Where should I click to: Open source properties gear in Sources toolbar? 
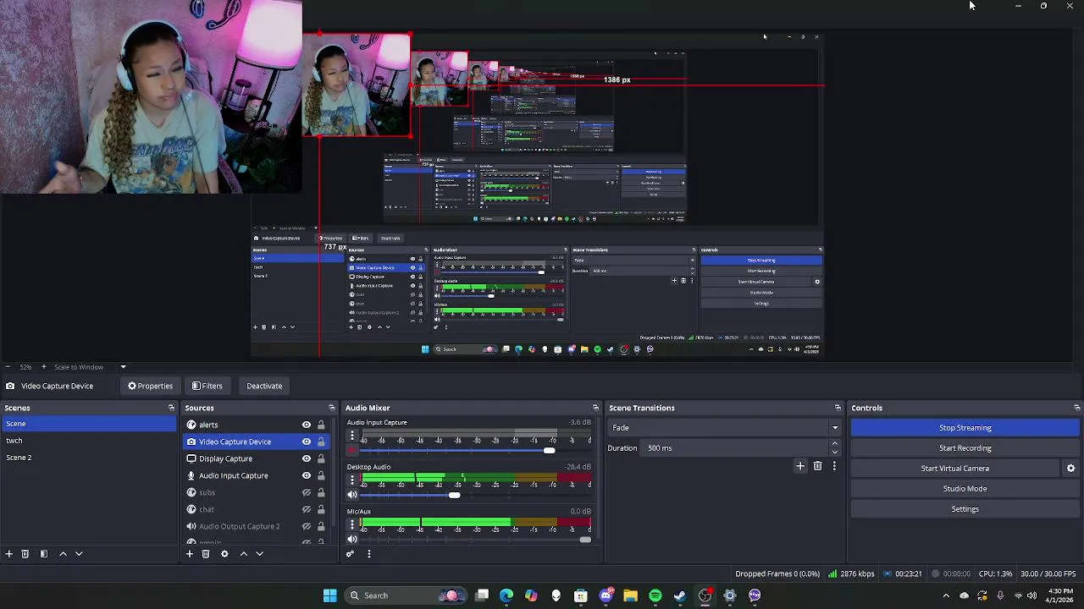point(224,554)
